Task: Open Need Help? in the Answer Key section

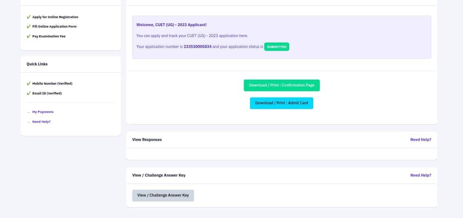Action: [x=420, y=175]
